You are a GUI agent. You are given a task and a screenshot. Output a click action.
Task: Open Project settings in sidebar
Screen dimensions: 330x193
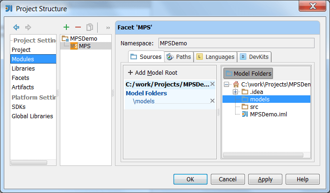coord(21,50)
